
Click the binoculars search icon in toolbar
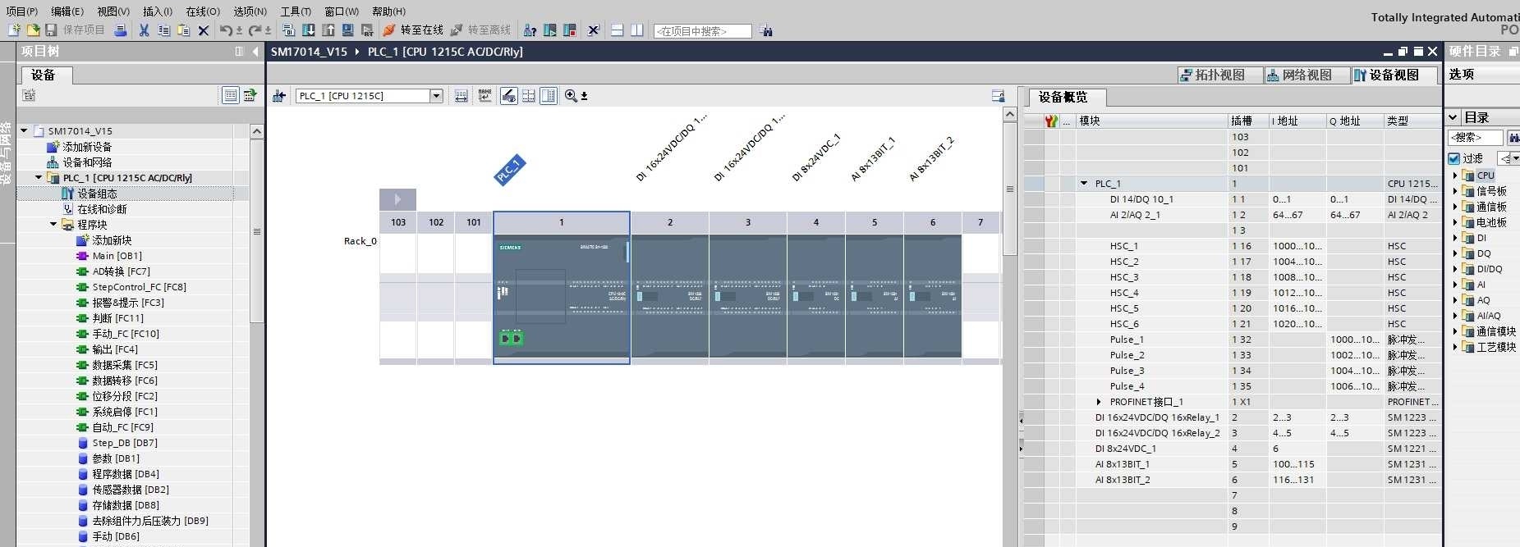tap(766, 30)
